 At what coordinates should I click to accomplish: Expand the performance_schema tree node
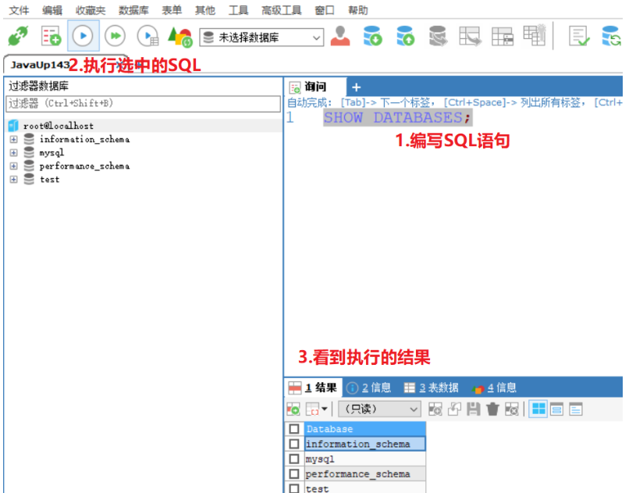coord(14,166)
